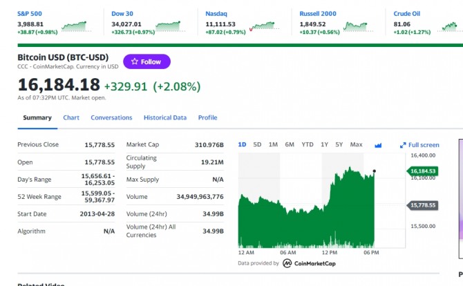The width and height of the screenshot is (463, 286).
Task: Switch to the Chart tab
Action: coord(71,117)
